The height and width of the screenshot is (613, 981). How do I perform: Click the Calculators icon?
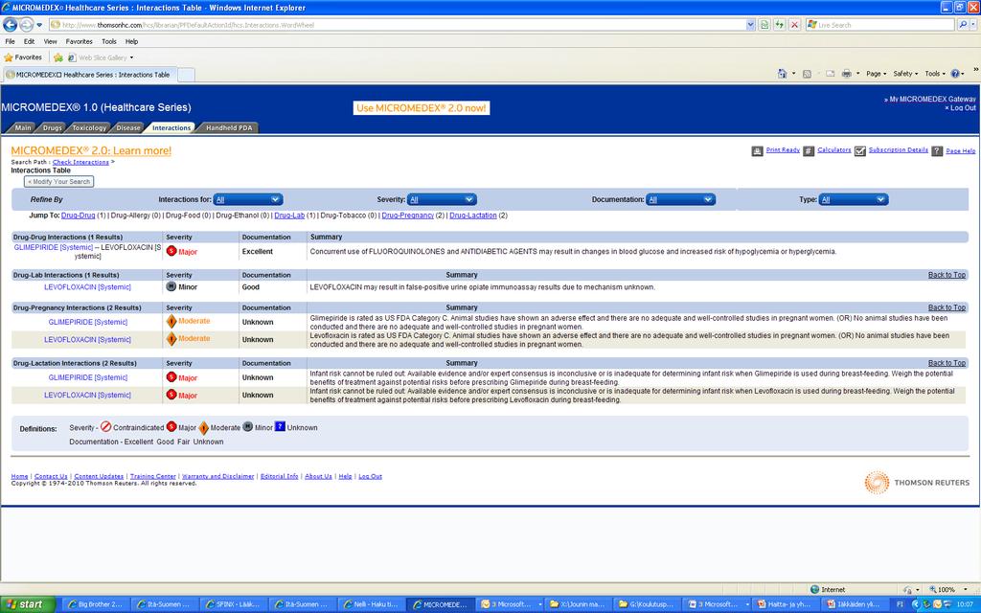(809, 150)
